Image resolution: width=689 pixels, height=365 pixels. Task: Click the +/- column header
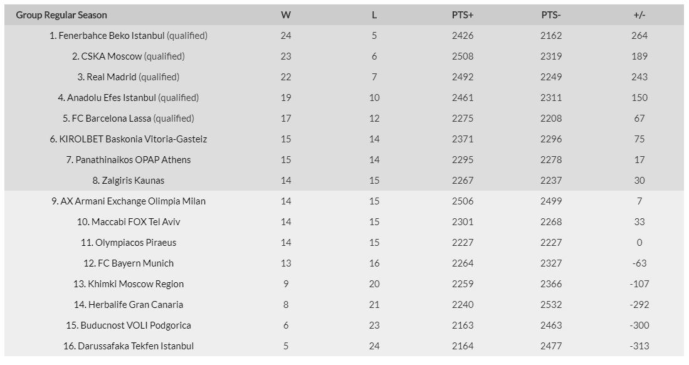(x=639, y=15)
